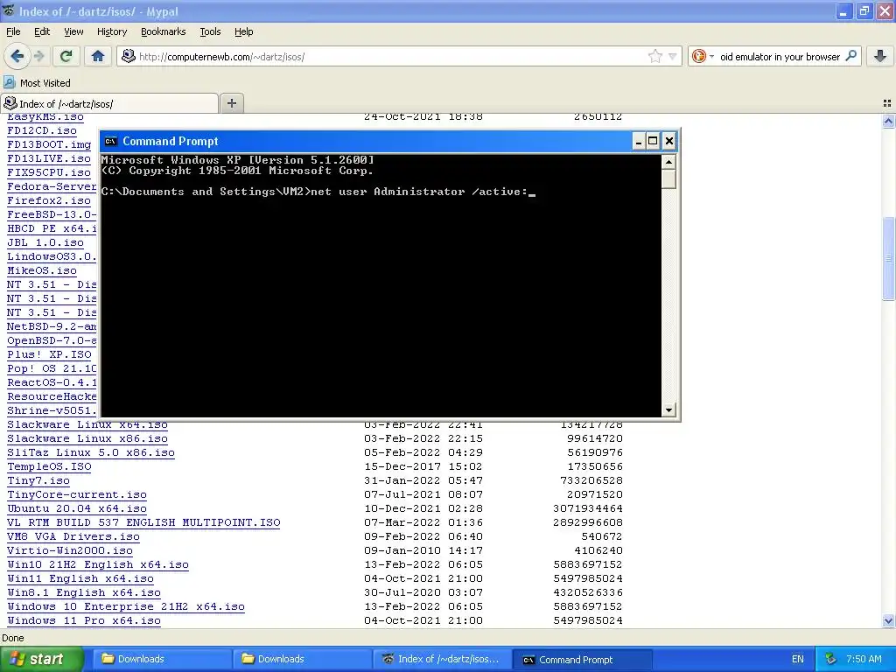Open the Downloads arrow button
Viewport: 896px width, 672px height.
pos(880,56)
